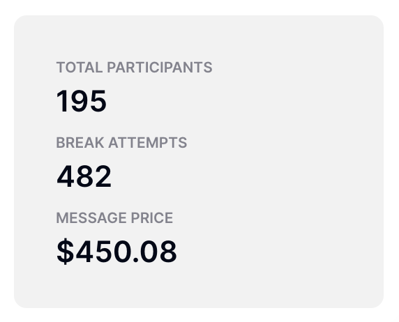
Task: Click the word TOTAL in first label
Action: tap(80, 68)
